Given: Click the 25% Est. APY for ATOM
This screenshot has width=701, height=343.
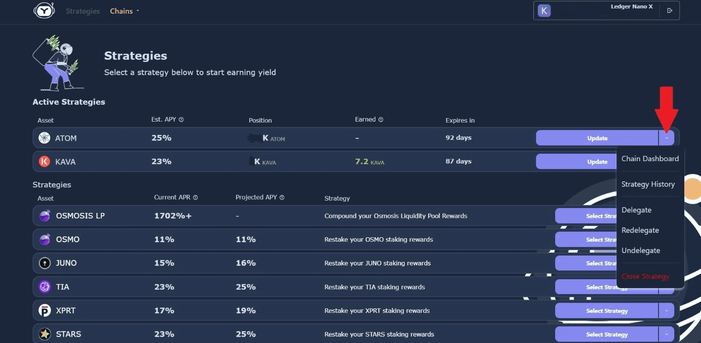Looking at the screenshot, I should point(161,138).
